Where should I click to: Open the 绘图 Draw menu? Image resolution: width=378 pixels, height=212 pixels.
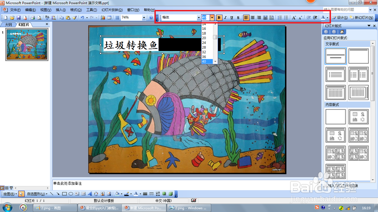pos(10,194)
